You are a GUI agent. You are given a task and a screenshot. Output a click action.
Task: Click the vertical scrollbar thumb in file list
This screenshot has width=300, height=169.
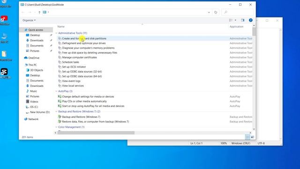tap(254, 31)
